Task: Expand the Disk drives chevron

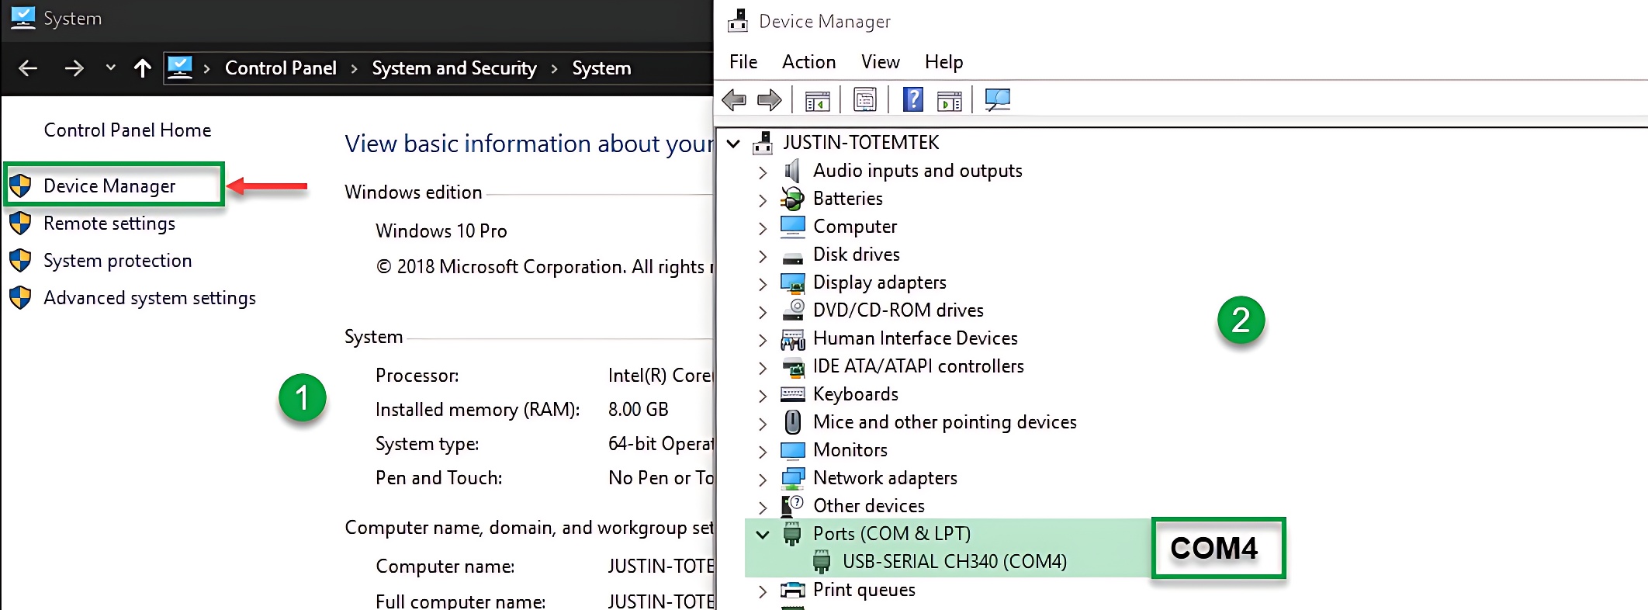Action: pyautogui.click(x=763, y=256)
